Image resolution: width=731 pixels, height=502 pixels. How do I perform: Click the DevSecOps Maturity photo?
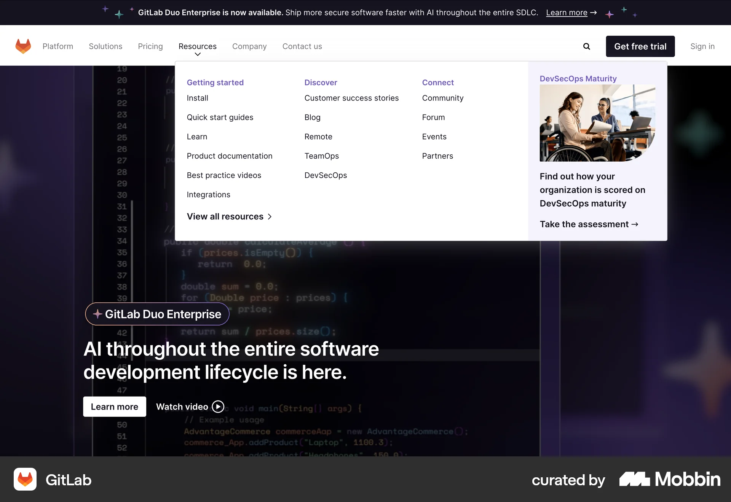pyautogui.click(x=597, y=123)
